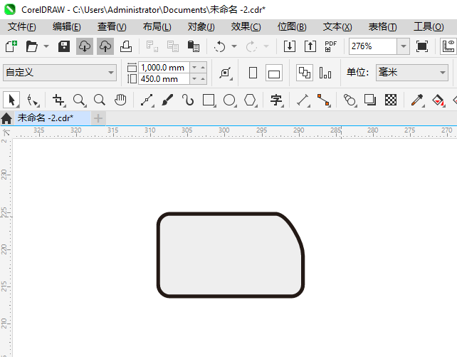Select the Pan hand tool

(x=121, y=100)
